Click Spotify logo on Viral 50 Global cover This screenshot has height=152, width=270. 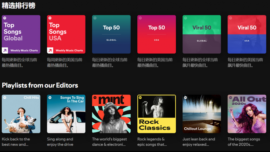185,18
